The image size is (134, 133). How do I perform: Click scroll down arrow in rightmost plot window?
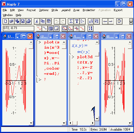130,123
